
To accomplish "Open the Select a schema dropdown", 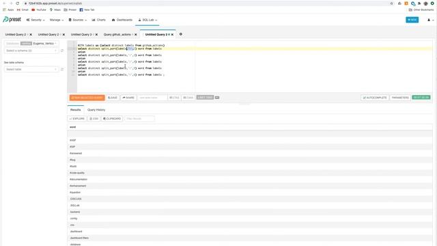I will pos(31,51).
